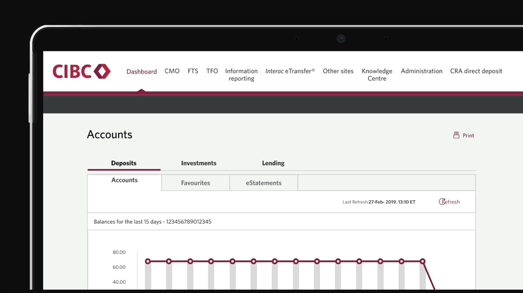Click Balances for the last 15 days label
Image resolution: width=523 pixels, height=293 pixels.
[152, 222]
